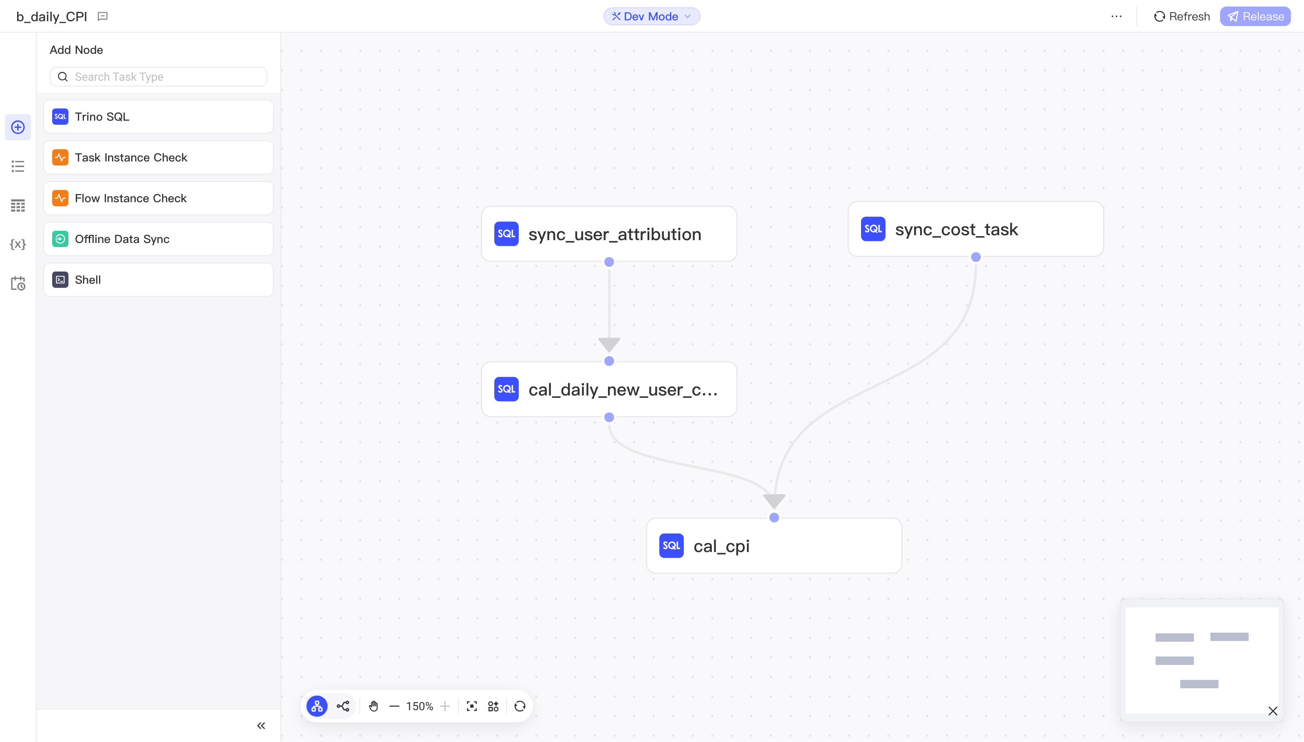Select the hand pan tool
1304x742 pixels.
click(x=373, y=706)
